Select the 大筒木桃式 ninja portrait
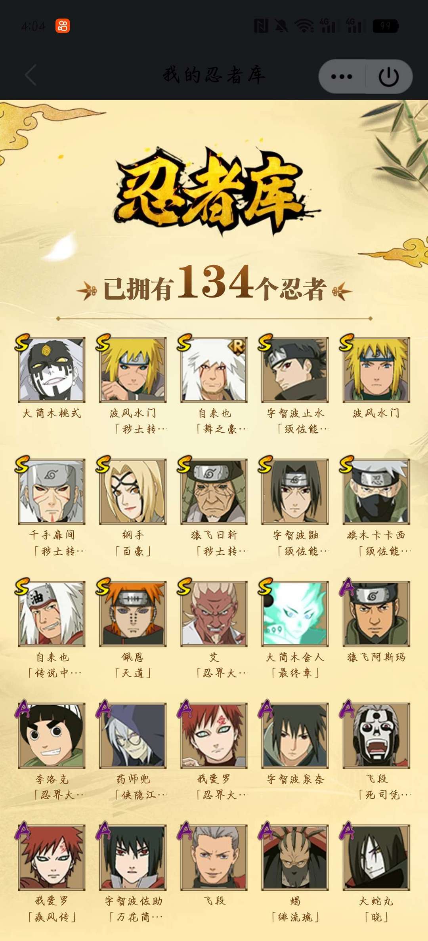428x941 pixels. 52,370
